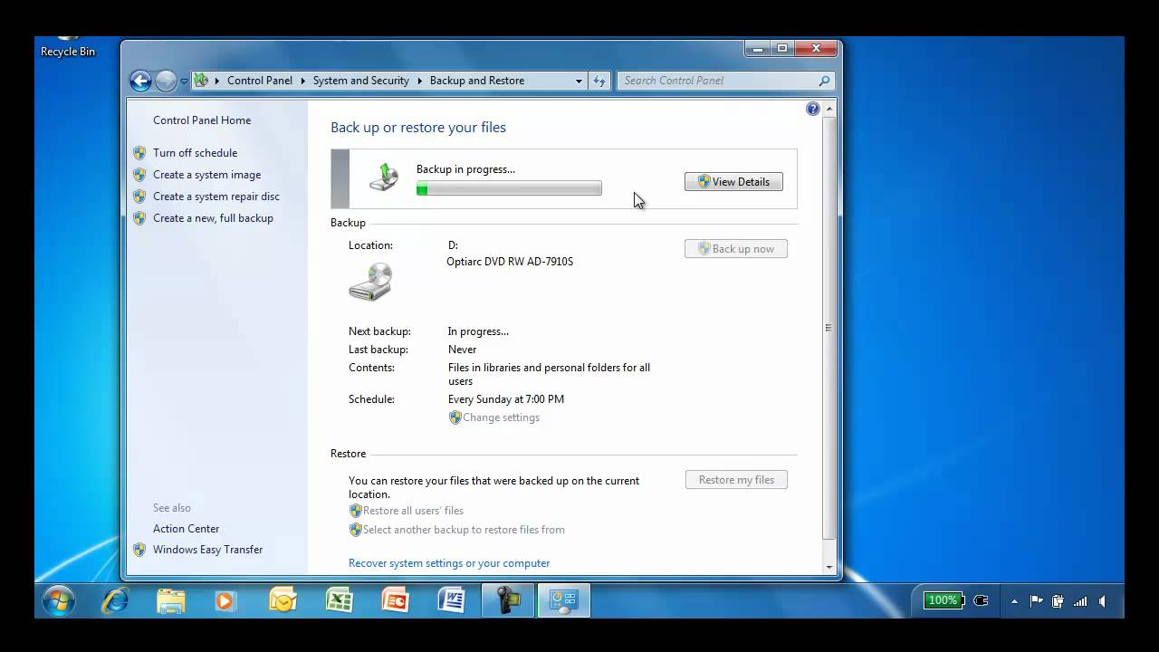
Task: Click the Control Panel address bar icon
Action: [201, 81]
